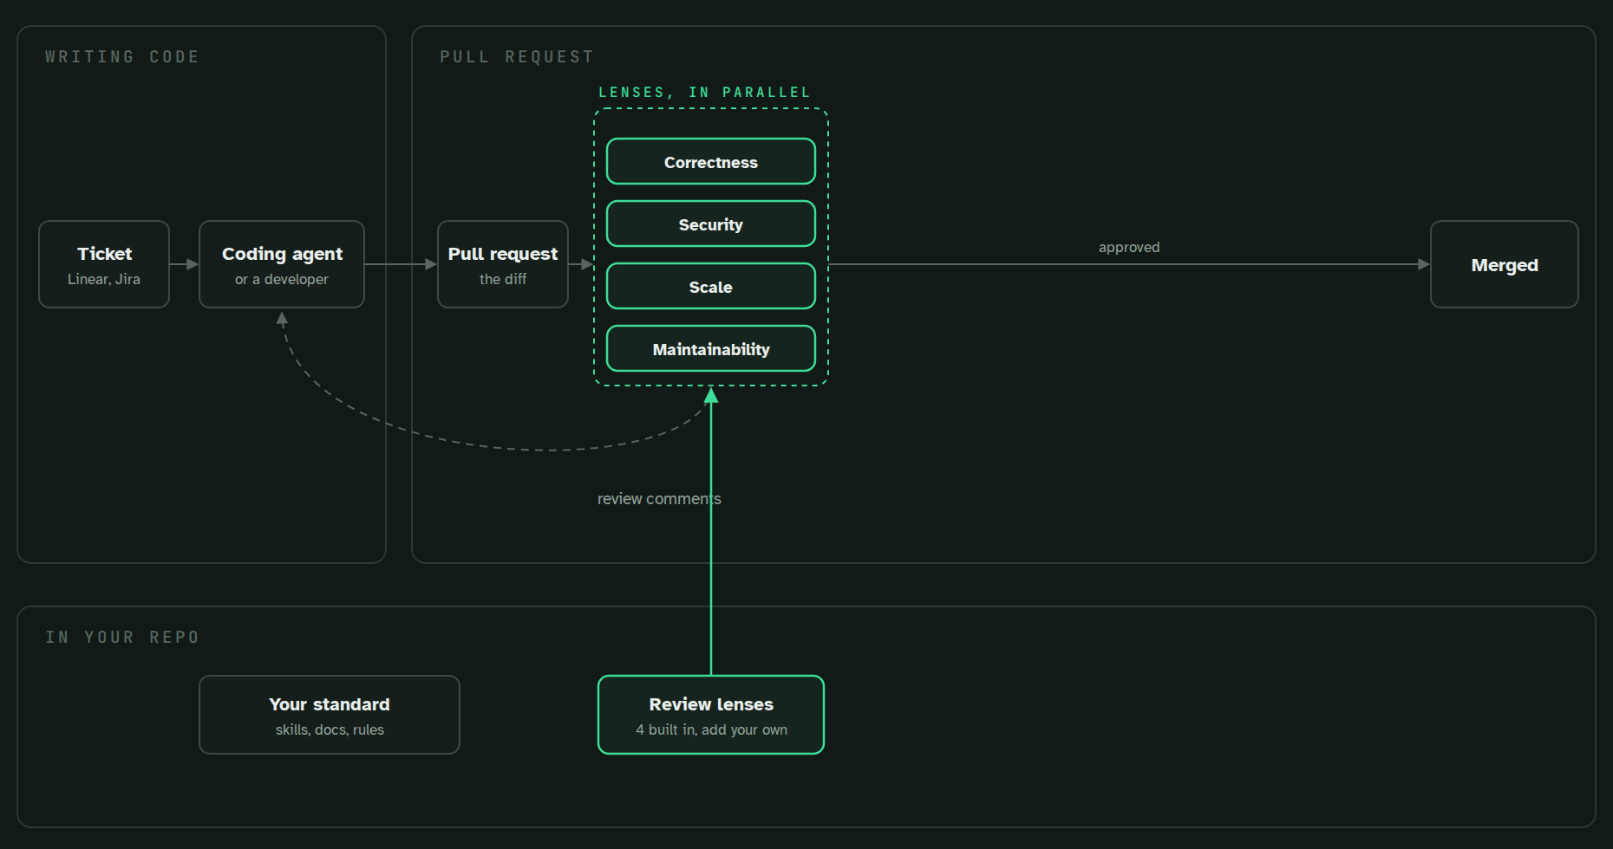Click the Correctness lens box
This screenshot has height=849, width=1613.
click(x=711, y=162)
